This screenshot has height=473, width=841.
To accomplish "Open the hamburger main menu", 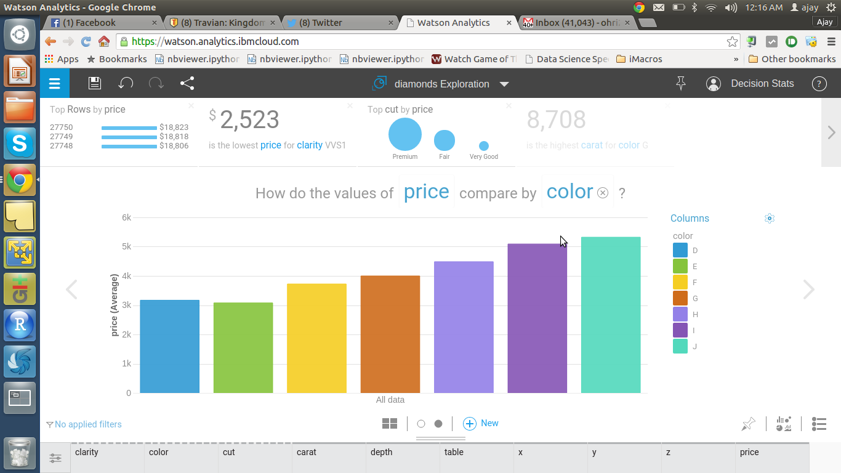I will [x=55, y=84].
